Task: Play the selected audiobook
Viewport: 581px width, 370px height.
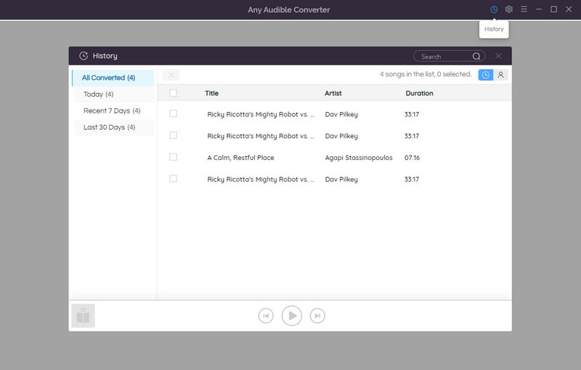Action: (x=292, y=316)
